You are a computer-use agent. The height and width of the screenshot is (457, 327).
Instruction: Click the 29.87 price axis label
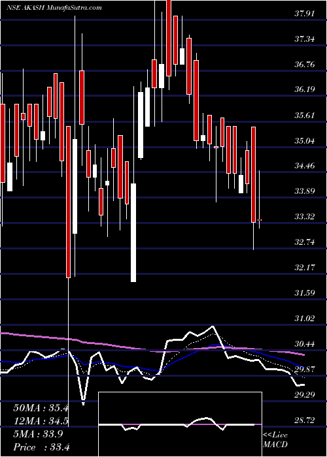click(x=305, y=369)
